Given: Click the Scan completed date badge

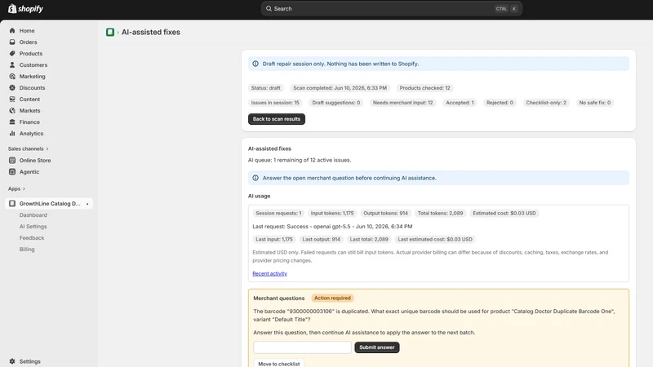Looking at the screenshot, I should pos(340,88).
